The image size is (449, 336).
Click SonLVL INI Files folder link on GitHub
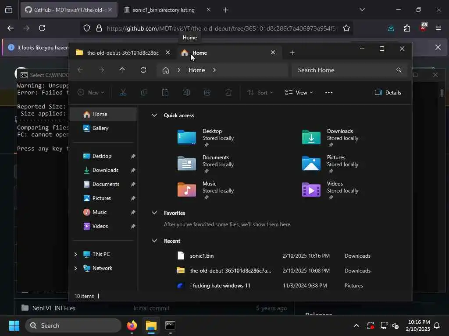[54, 308]
